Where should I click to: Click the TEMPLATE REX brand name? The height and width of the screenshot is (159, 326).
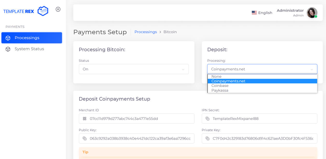[x=19, y=11]
